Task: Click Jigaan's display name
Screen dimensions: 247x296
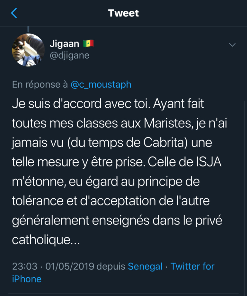Action: click(65, 44)
